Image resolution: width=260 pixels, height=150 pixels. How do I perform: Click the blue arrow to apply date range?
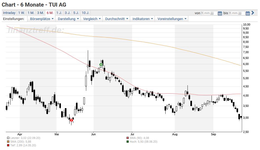(x=253, y=13)
